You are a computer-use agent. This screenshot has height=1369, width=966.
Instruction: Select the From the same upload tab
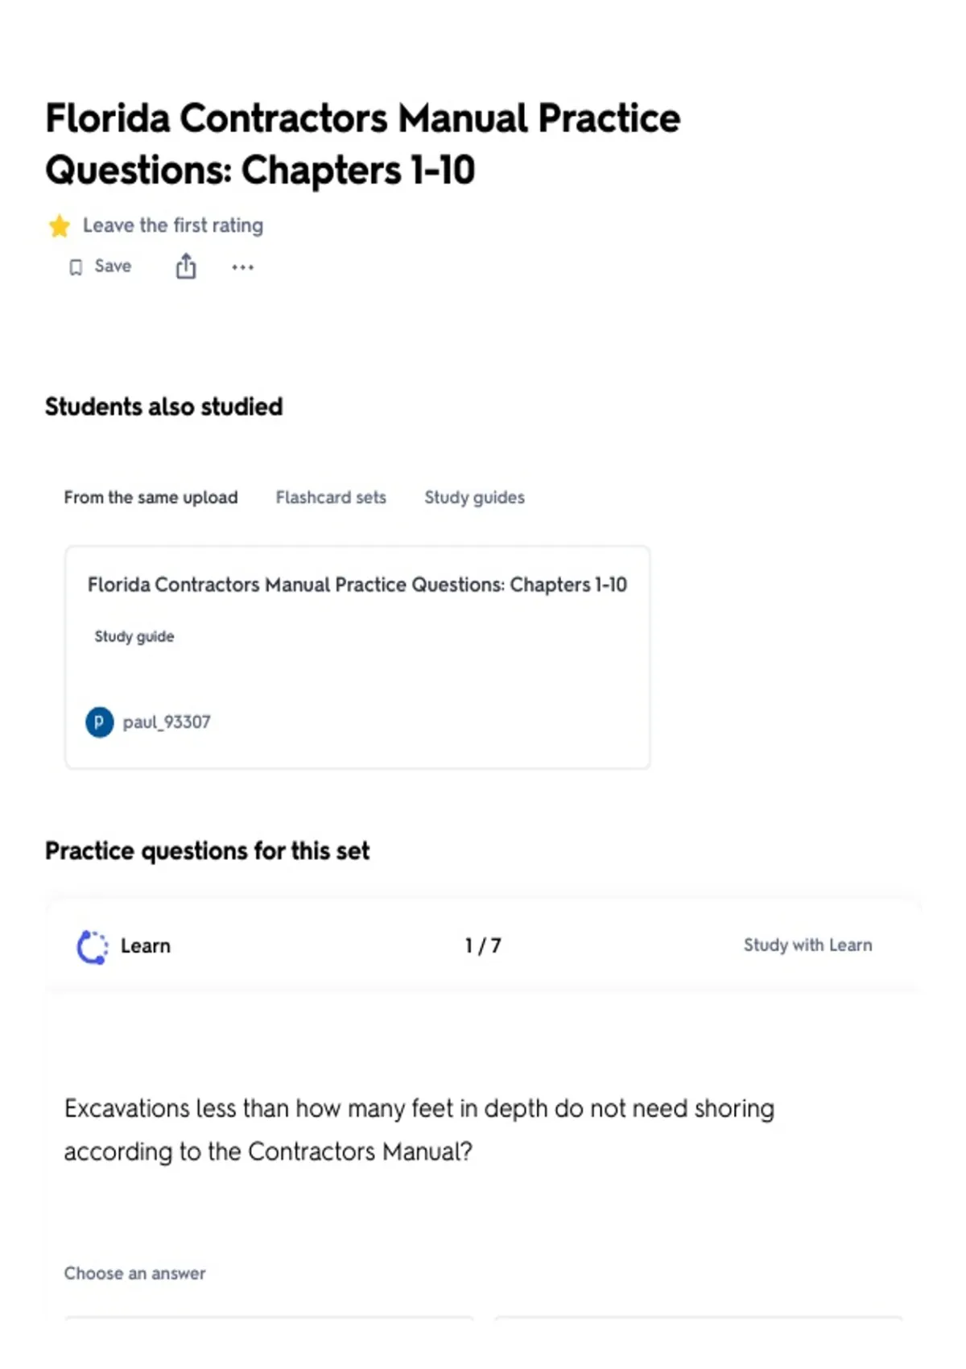[151, 498]
